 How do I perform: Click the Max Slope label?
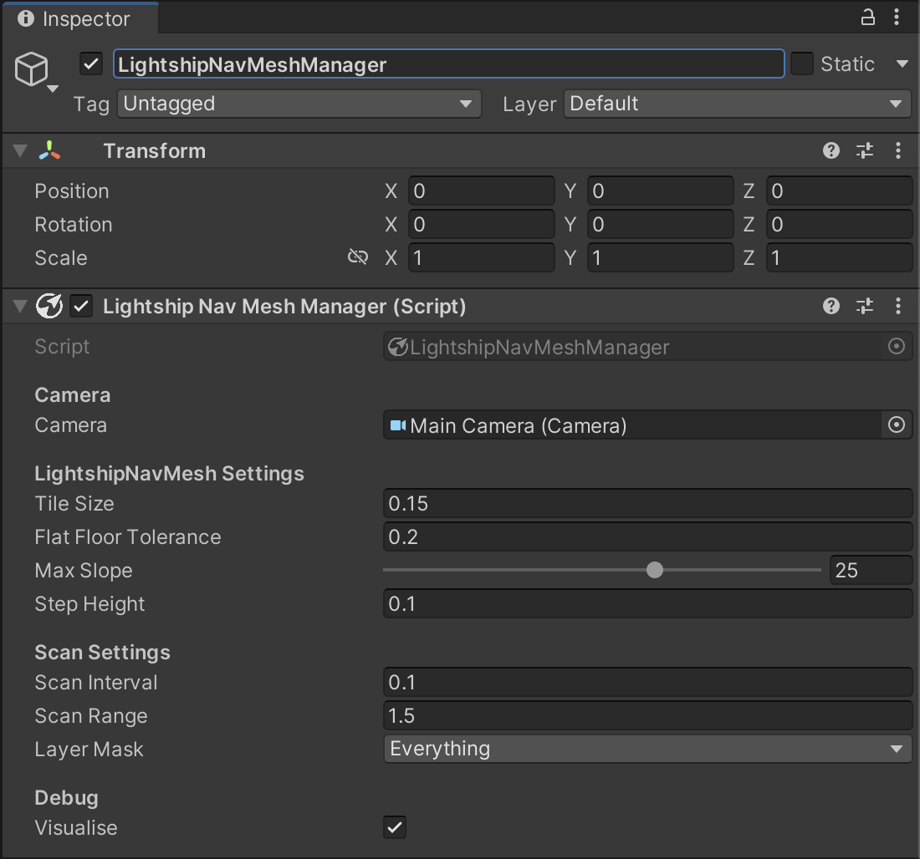(x=84, y=571)
